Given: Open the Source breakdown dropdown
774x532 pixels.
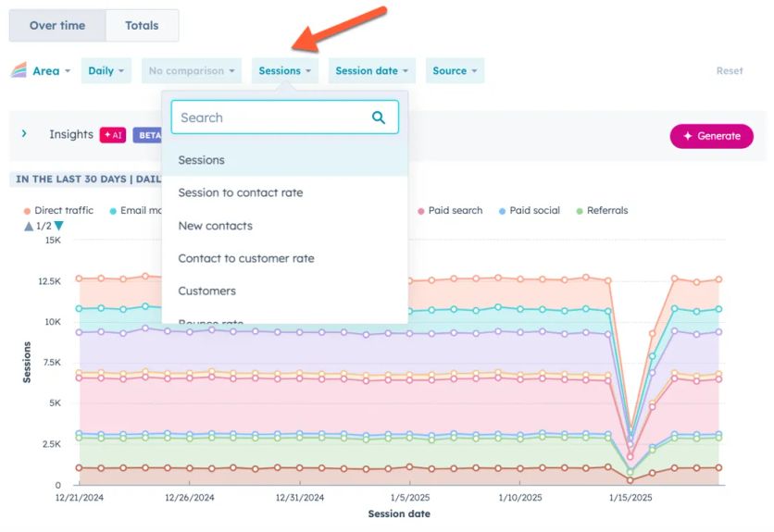Looking at the screenshot, I should coord(455,70).
